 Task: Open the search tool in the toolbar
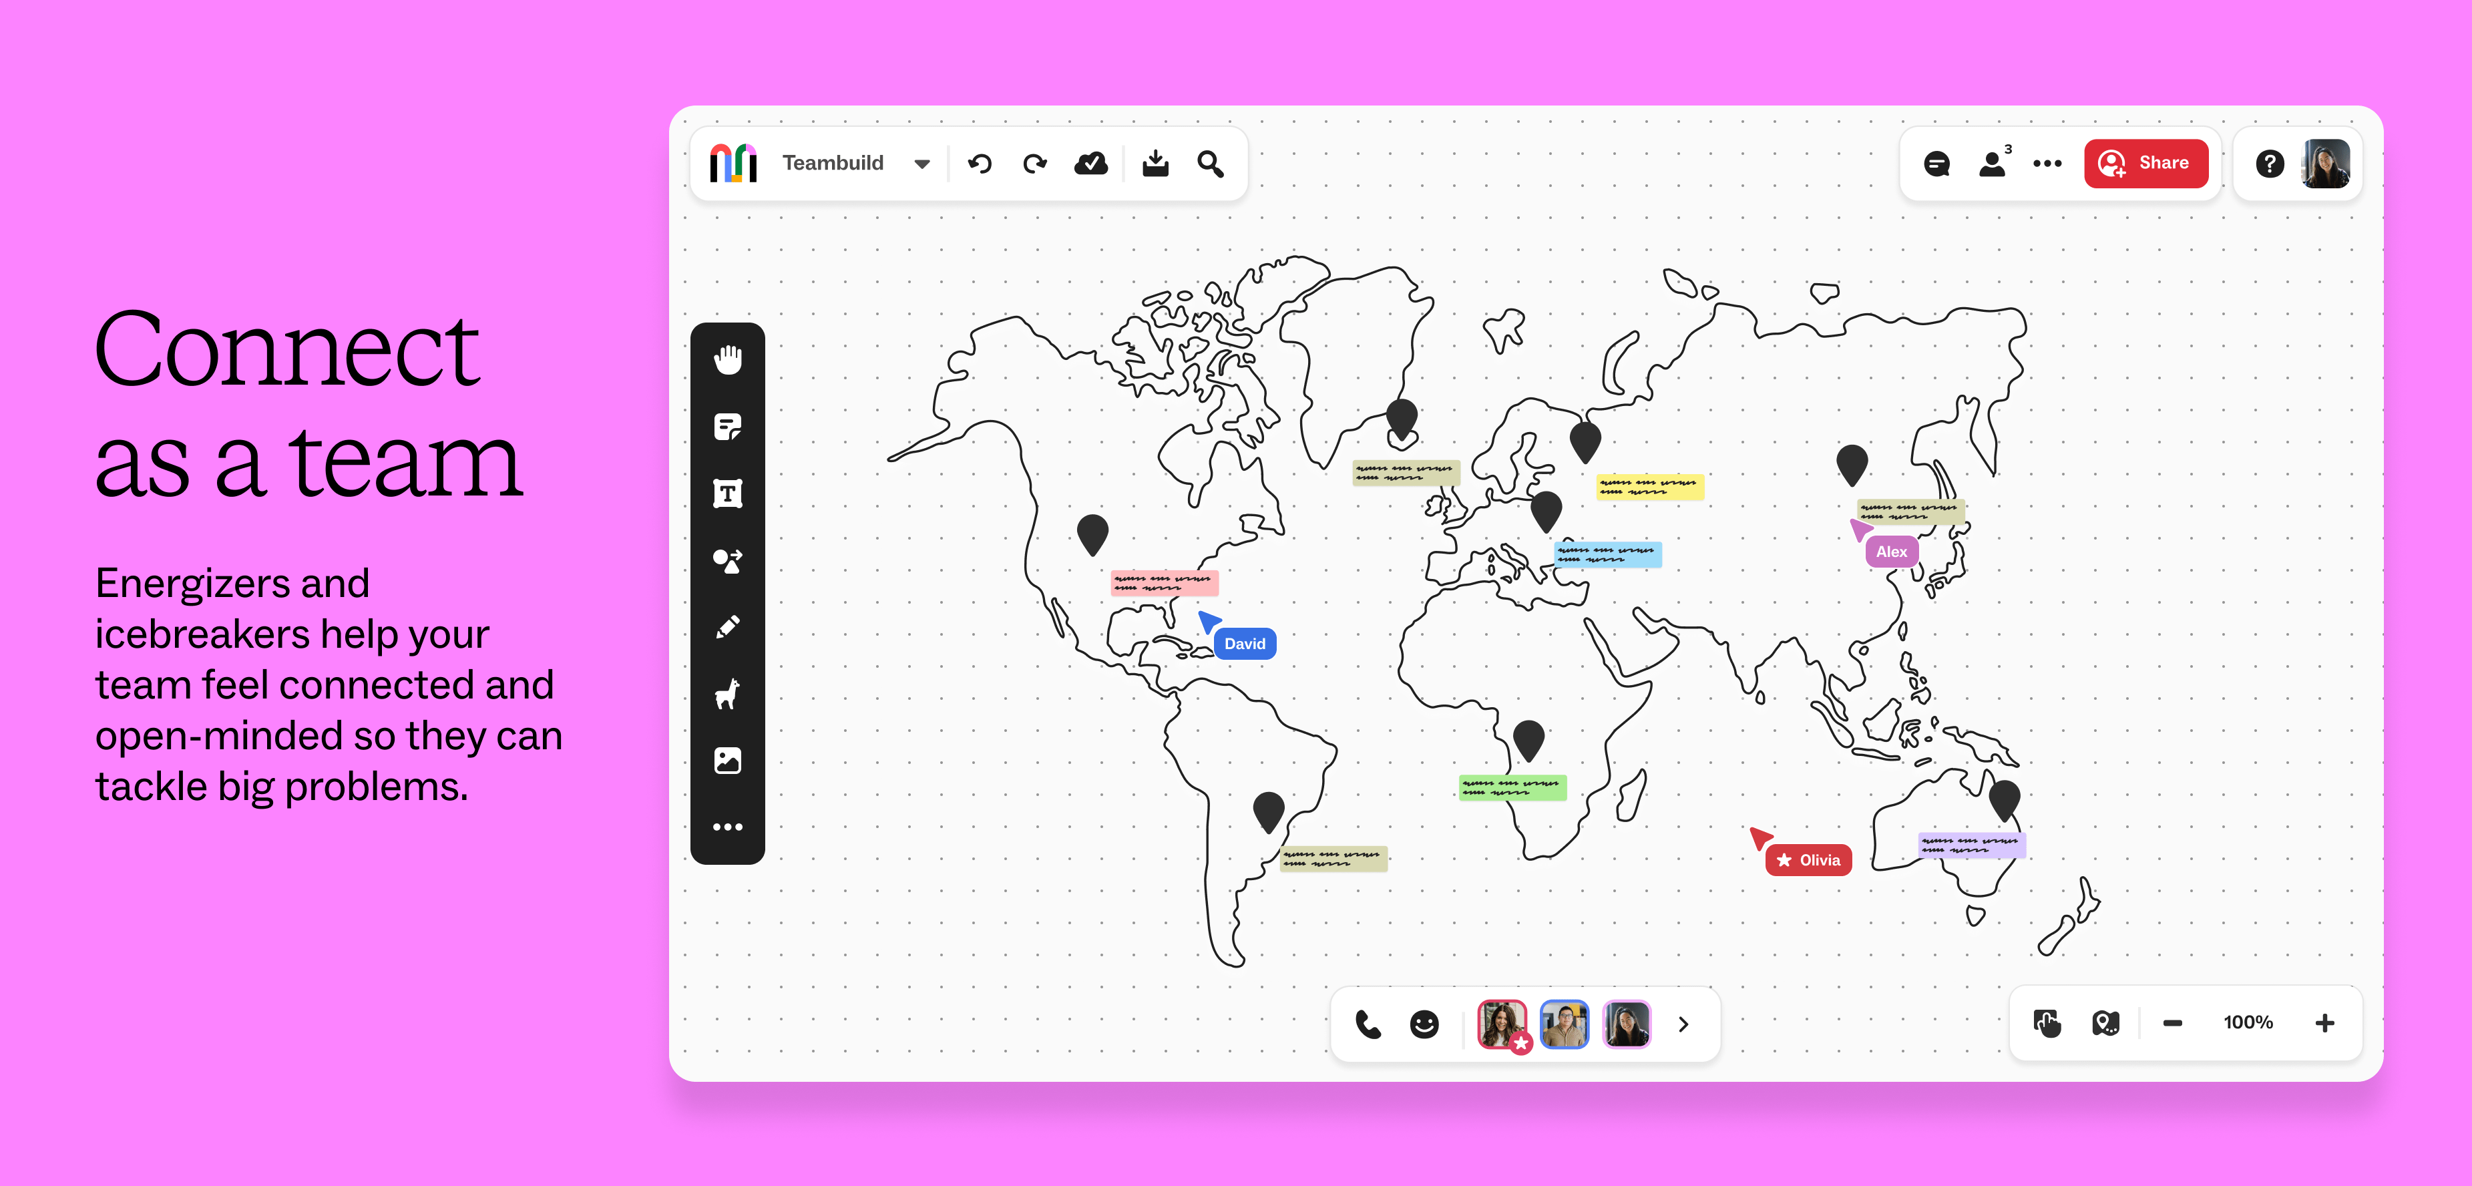point(1210,164)
